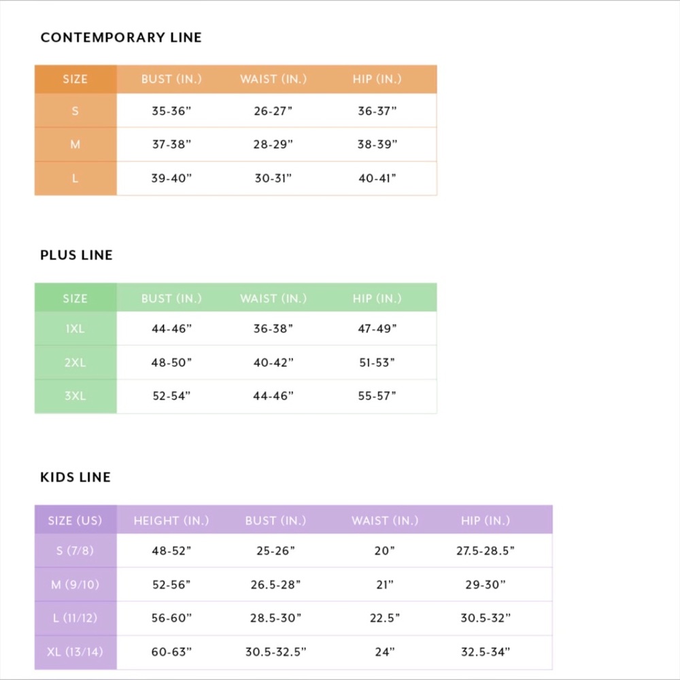Viewport: 680px width, 680px height.
Task: Click the XL (13/14) kids size label
Action: (75, 652)
